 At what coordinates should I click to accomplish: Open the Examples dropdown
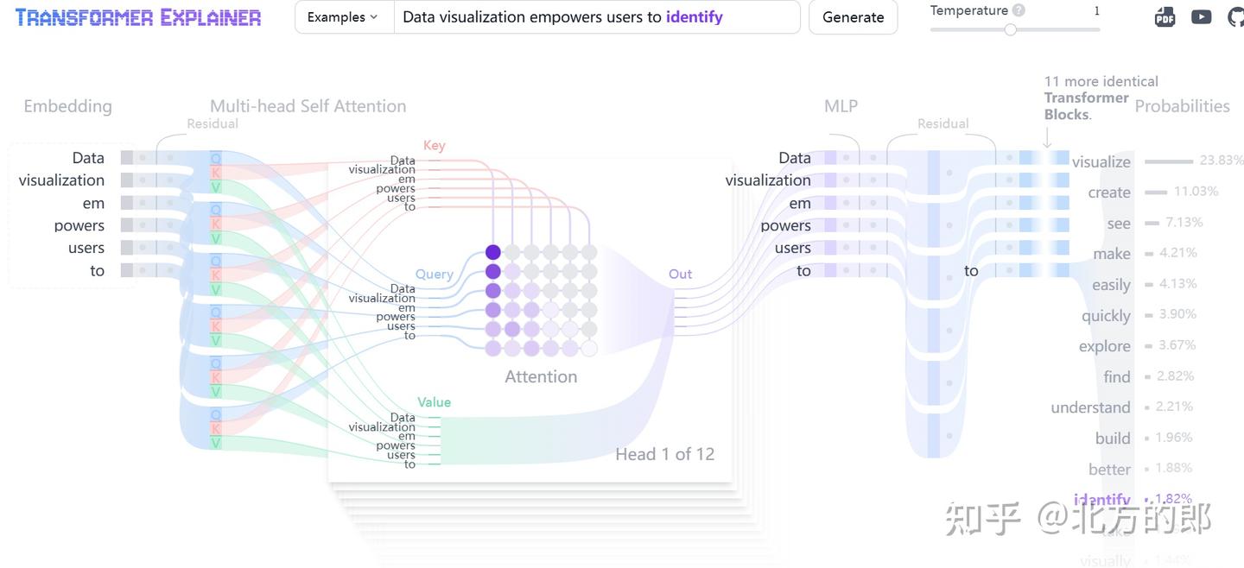coord(343,17)
